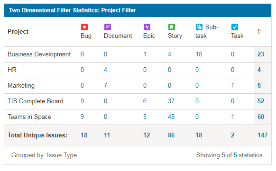Screen dimensions: 276x171
Task: Click the Total Unique Issues label
Action: tap(37, 135)
